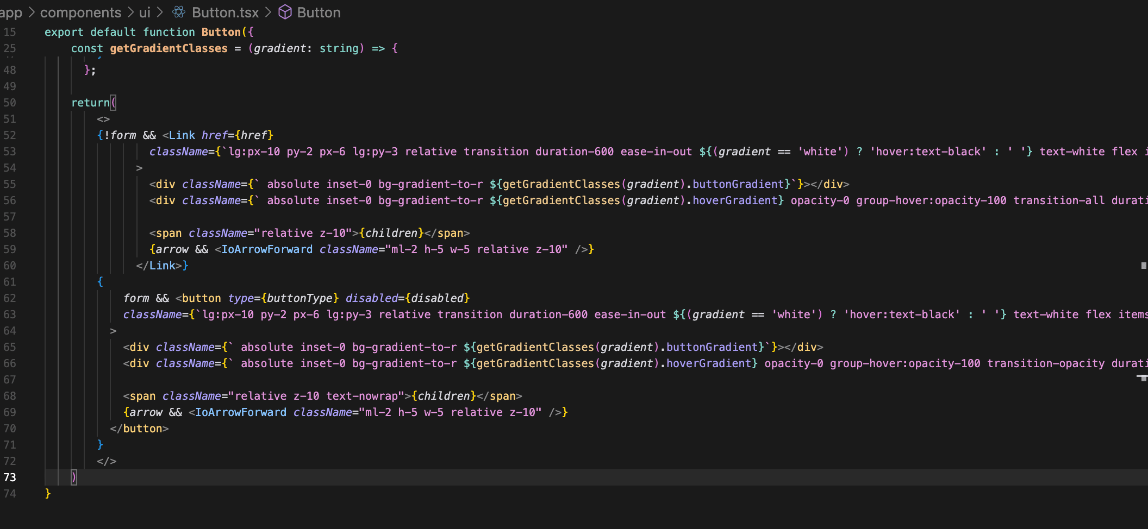Click the cube symbol icon beside Button breadcrumb
The image size is (1148, 529).
pyautogui.click(x=285, y=12)
